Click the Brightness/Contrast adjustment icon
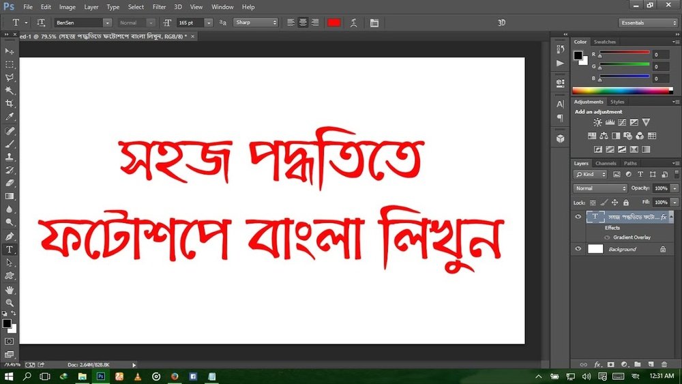This screenshot has width=682, height=384. [597, 122]
